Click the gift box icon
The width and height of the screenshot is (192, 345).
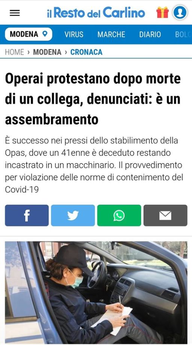click(x=162, y=12)
